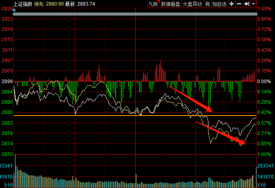Toggle the 竞 auction view button

(x=207, y=4)
